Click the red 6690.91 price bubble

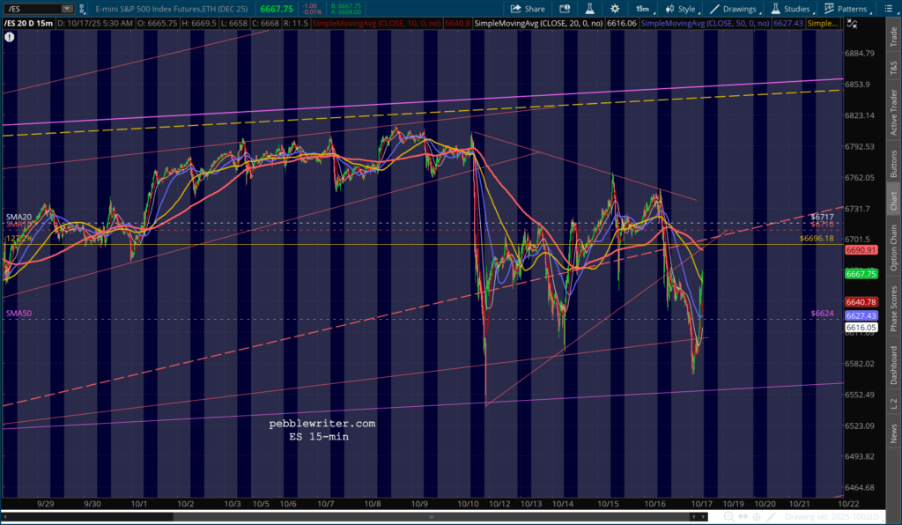[x=861, y=250]
